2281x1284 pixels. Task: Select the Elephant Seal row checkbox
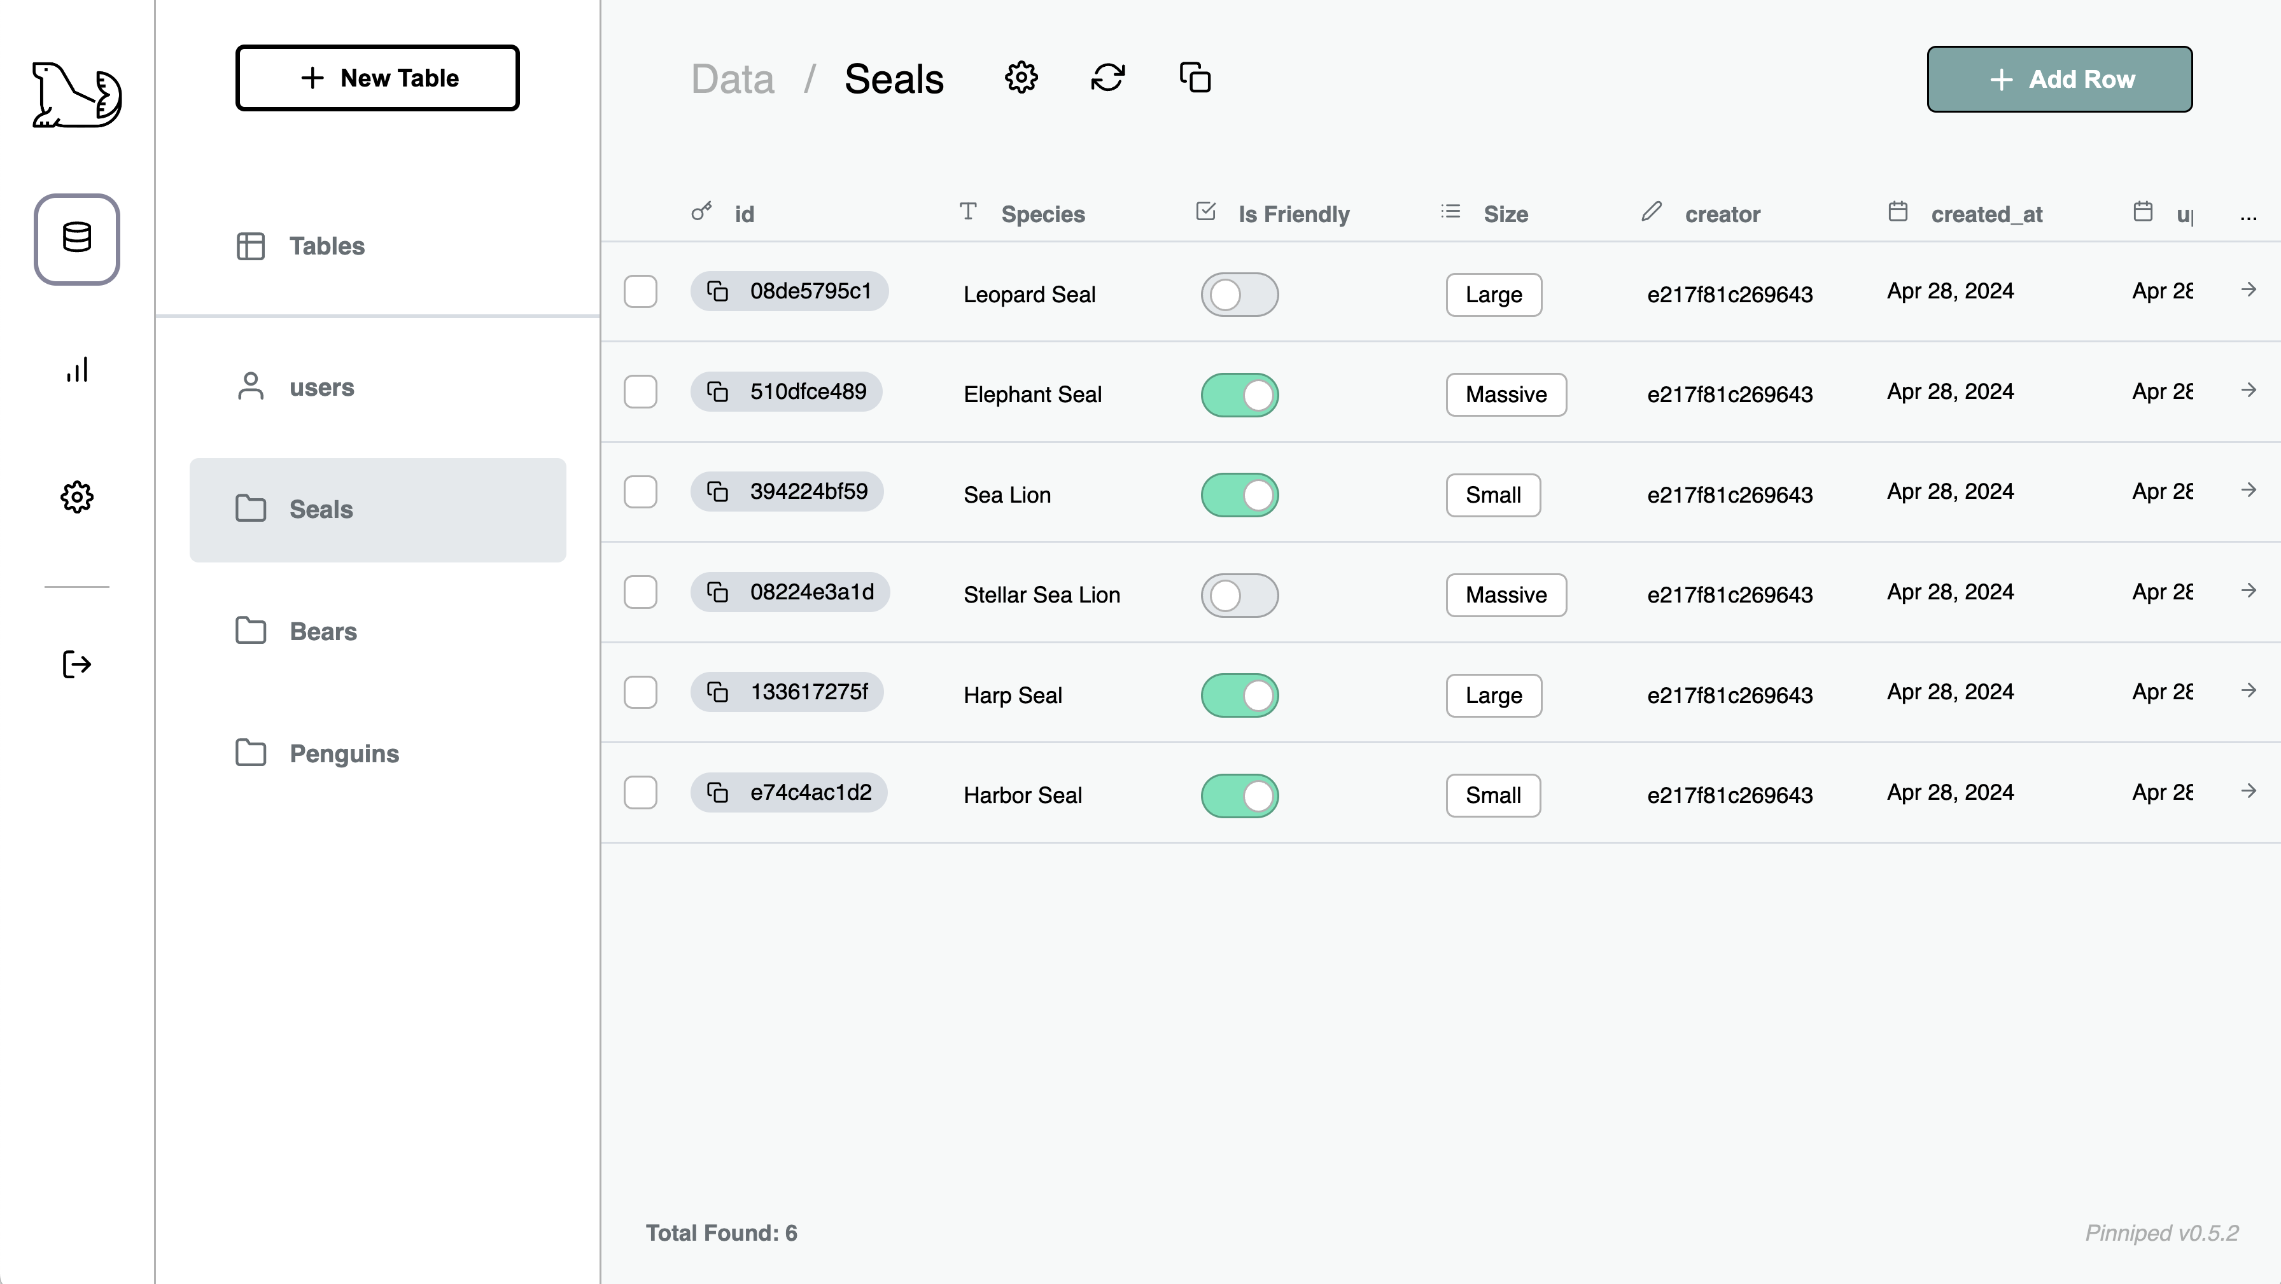[640, 391]
